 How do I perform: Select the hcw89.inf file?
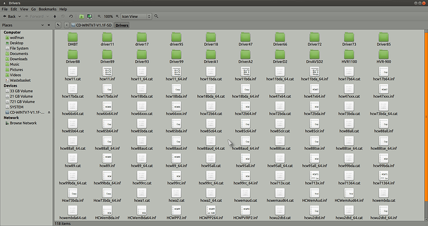(107, 160)
